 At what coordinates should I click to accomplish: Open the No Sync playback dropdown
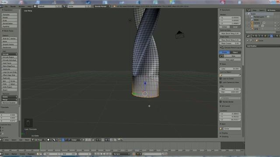click(x=122, y=154)
